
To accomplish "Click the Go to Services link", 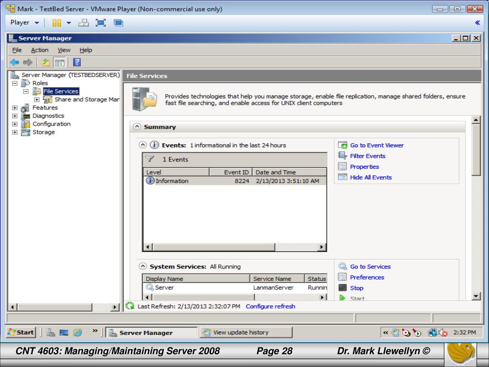I will pos(370,267).
